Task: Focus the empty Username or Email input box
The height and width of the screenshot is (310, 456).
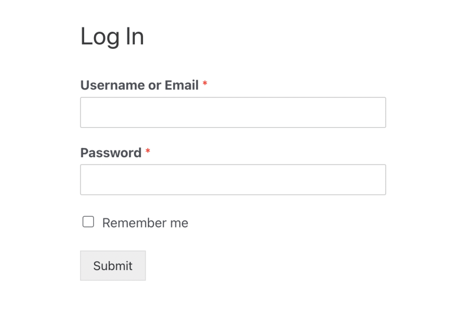Action: pos(232,112)
